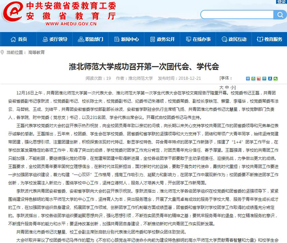Viewport: 287px width, 243px height.
Task: Click the 发布时间：2018-12-21 text
Action: pos(180,78)
